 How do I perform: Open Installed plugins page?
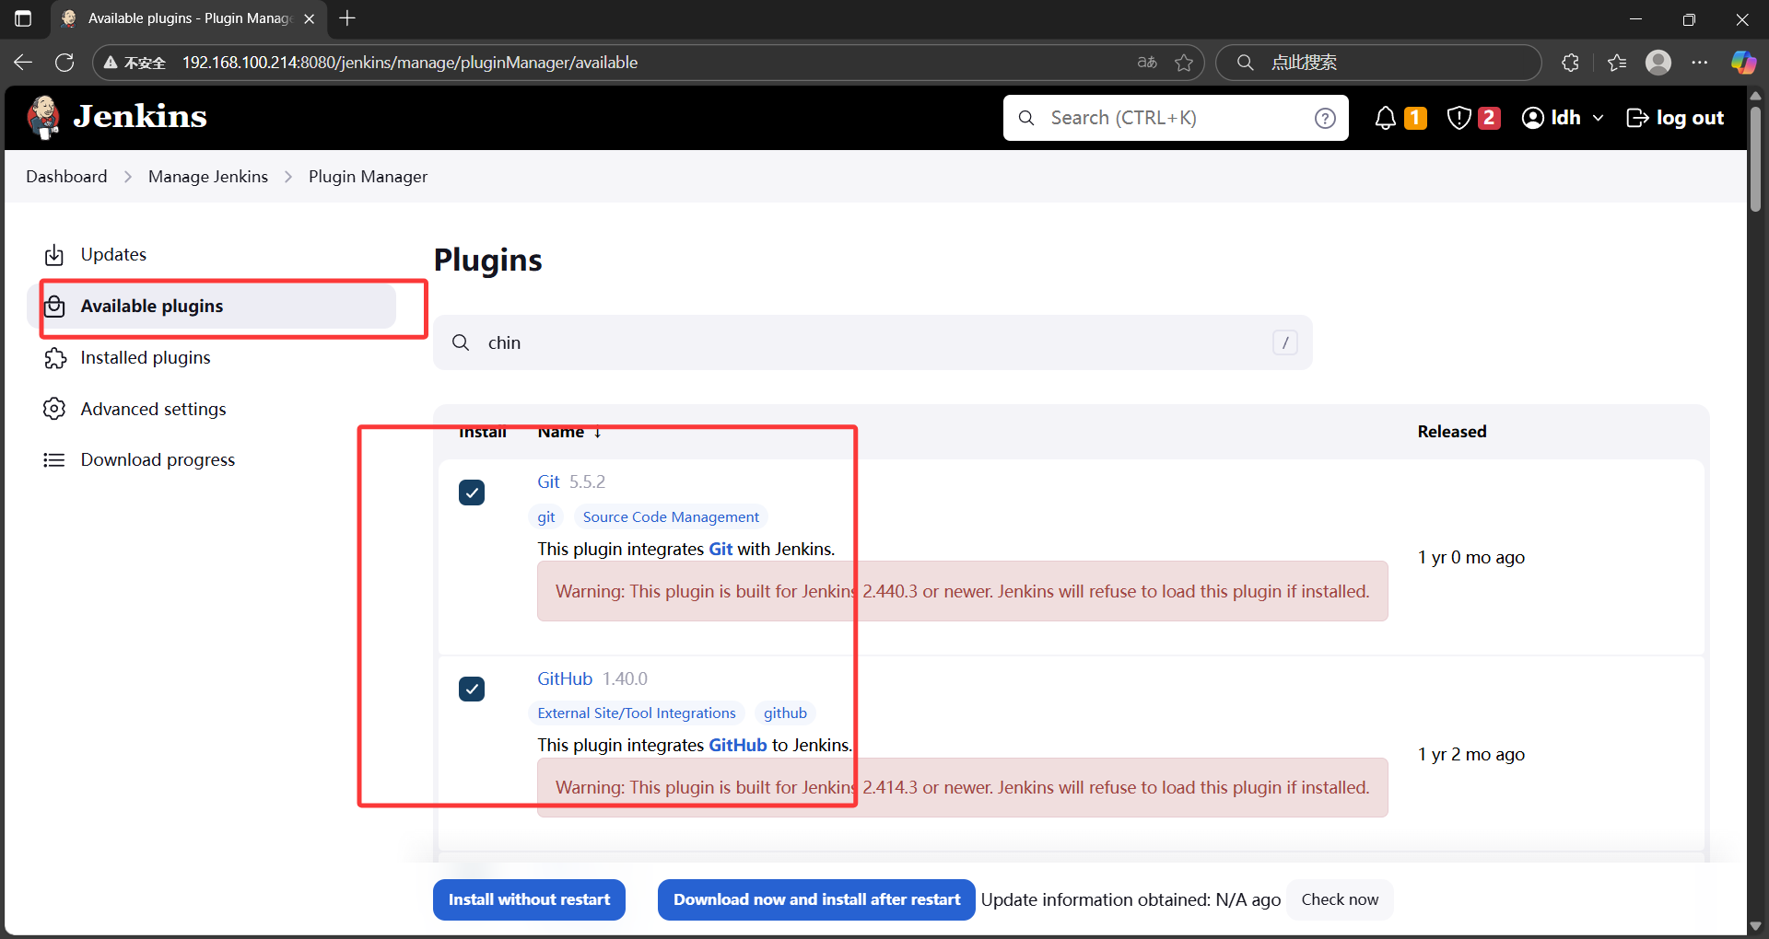tap(146, 358)
